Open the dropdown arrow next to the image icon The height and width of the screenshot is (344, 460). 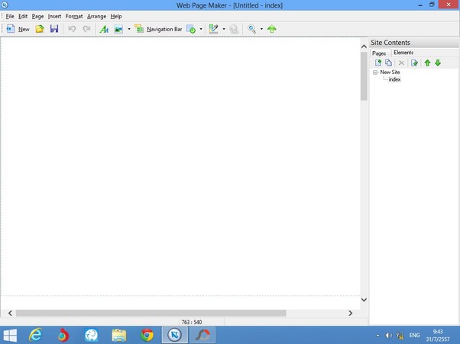point(129,29)
